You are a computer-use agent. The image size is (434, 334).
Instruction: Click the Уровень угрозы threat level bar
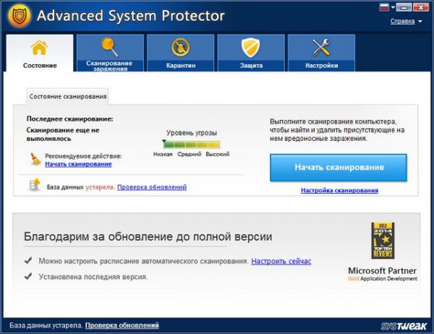click(192, 145)
